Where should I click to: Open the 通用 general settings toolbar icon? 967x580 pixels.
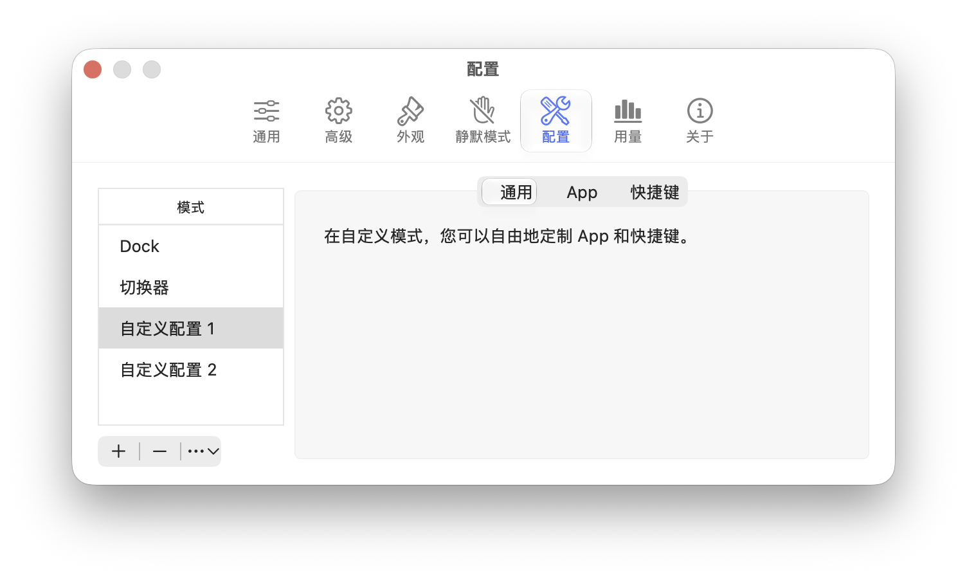(x=266, y=121)
